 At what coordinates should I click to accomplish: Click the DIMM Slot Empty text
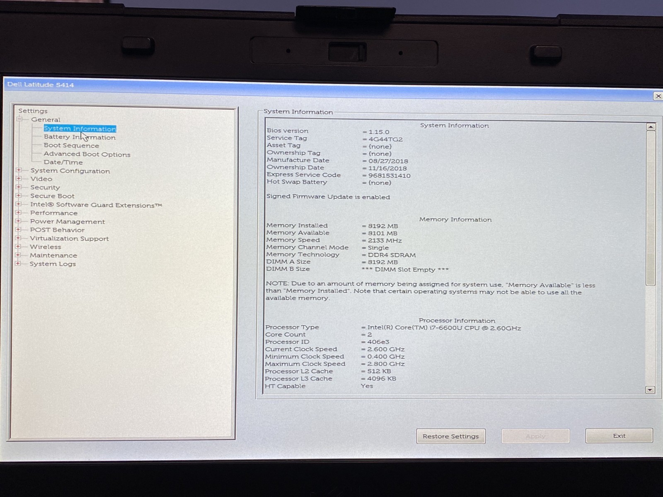[x=405, y=270]
